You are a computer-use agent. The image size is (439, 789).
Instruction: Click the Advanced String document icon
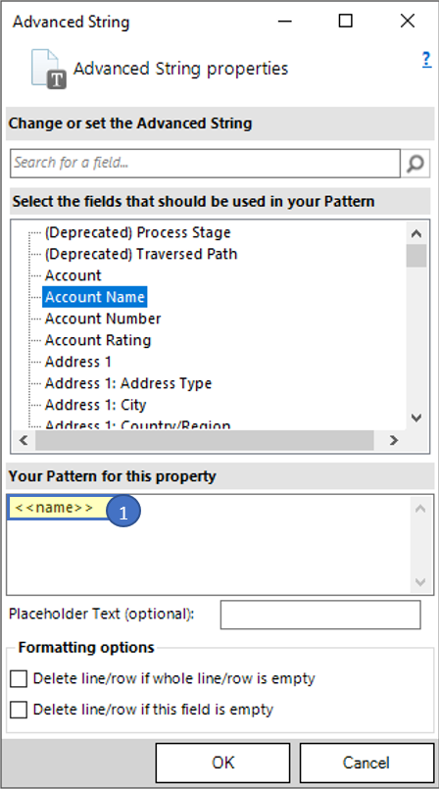coord(48,69)
